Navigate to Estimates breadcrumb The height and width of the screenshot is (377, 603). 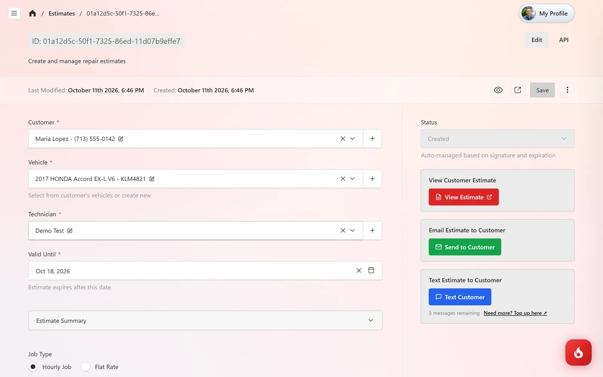point(62,14)
